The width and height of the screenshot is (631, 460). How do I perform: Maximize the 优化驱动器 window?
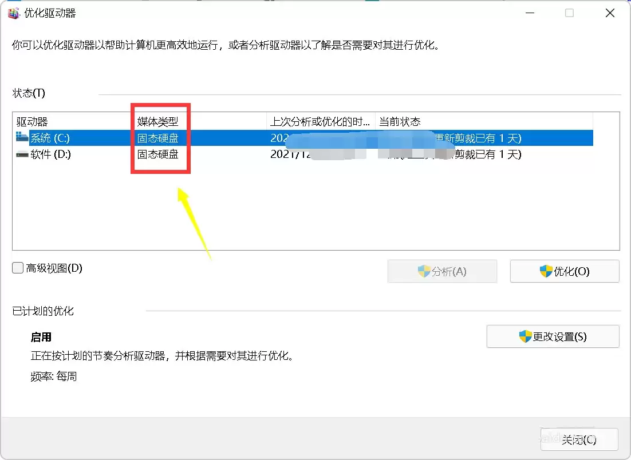coord(569,13)
